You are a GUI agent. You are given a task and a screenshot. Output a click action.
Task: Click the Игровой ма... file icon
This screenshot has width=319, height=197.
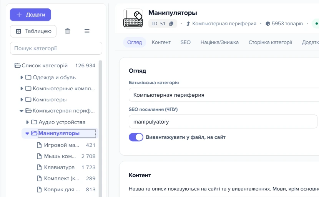coord(39,145)
